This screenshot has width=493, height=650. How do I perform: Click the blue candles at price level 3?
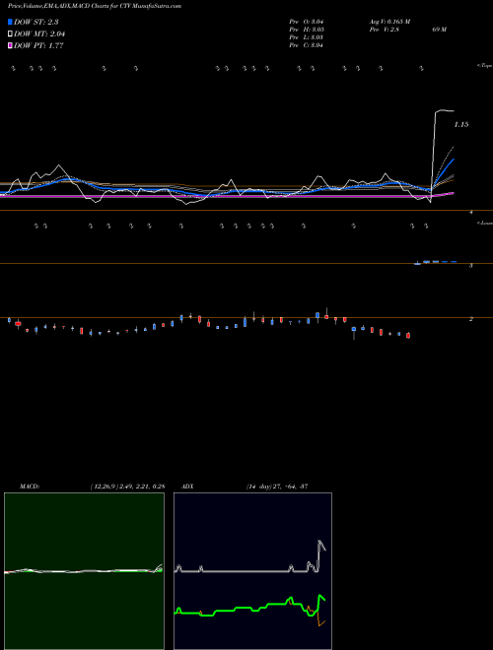pyautogui.click(x=436, y=262)
